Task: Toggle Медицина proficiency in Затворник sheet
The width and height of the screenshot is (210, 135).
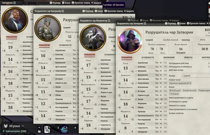Action: pos(136,103)
